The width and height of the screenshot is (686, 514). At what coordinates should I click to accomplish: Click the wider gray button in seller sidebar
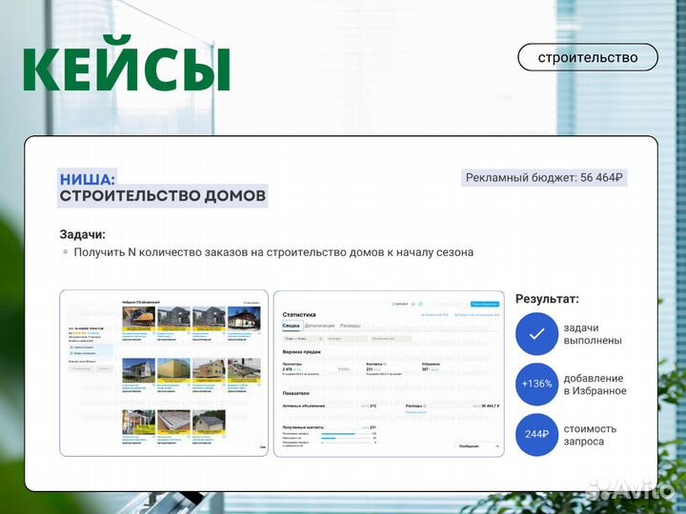coord(81,368)
